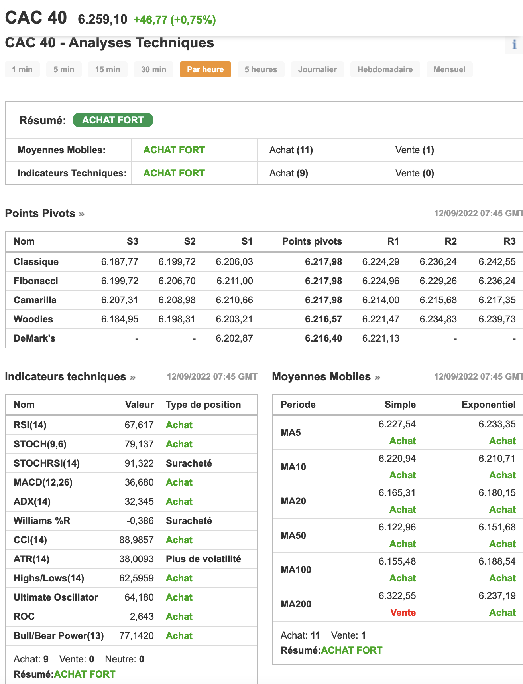This screenshot has height=684, width=523.
Task: Click the DeMark's pivot row name
Action: point(34,338)
